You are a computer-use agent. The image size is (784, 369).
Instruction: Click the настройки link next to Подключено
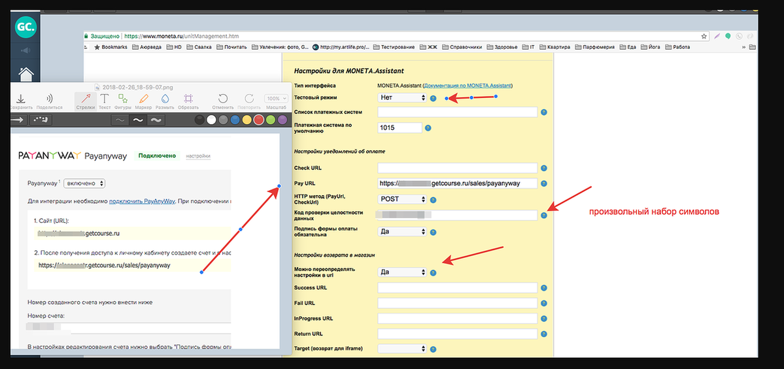[198, 156]
